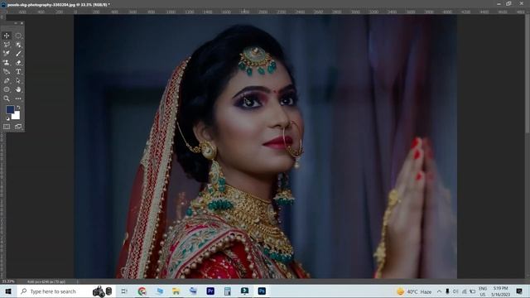The image size is (530, 298).
Task: Launch Chrome from the taskbar
Action: coord(142,291)
